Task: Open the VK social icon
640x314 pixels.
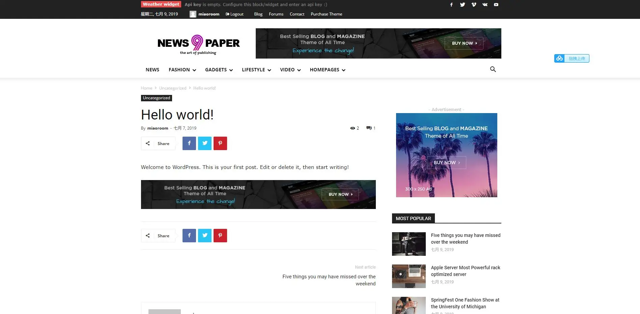Action: [485, 4]
